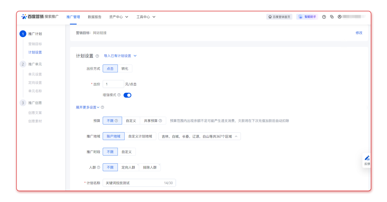The image size is (387, 202).
Task: Select 转化 as the bidding method
Action: point(125,69)
